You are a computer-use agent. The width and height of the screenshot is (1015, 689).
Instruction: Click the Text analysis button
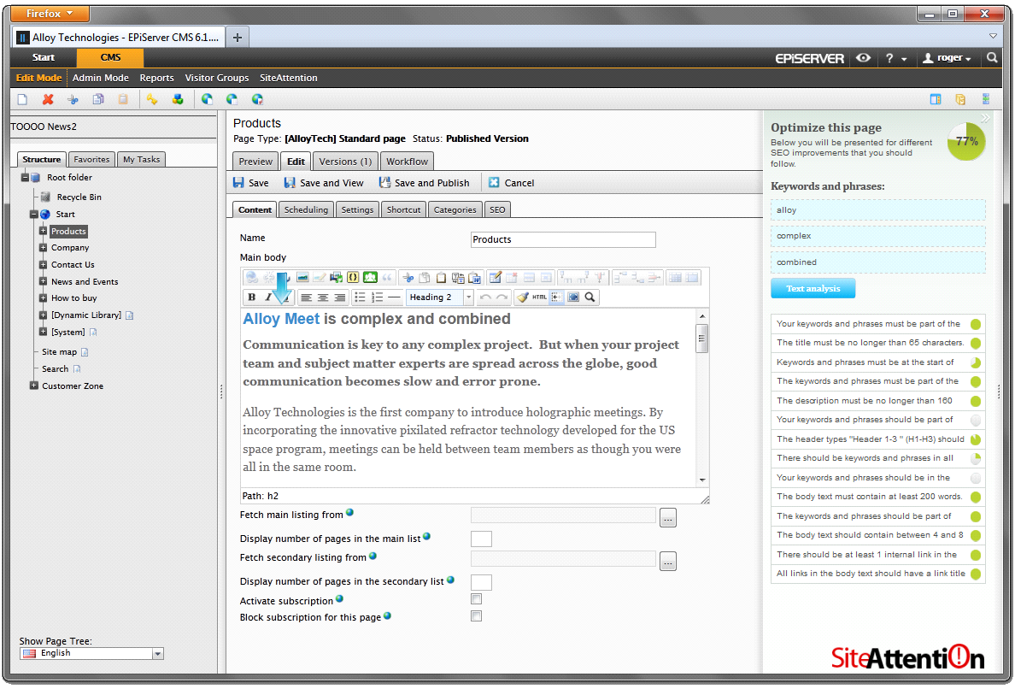pos(813,289)
